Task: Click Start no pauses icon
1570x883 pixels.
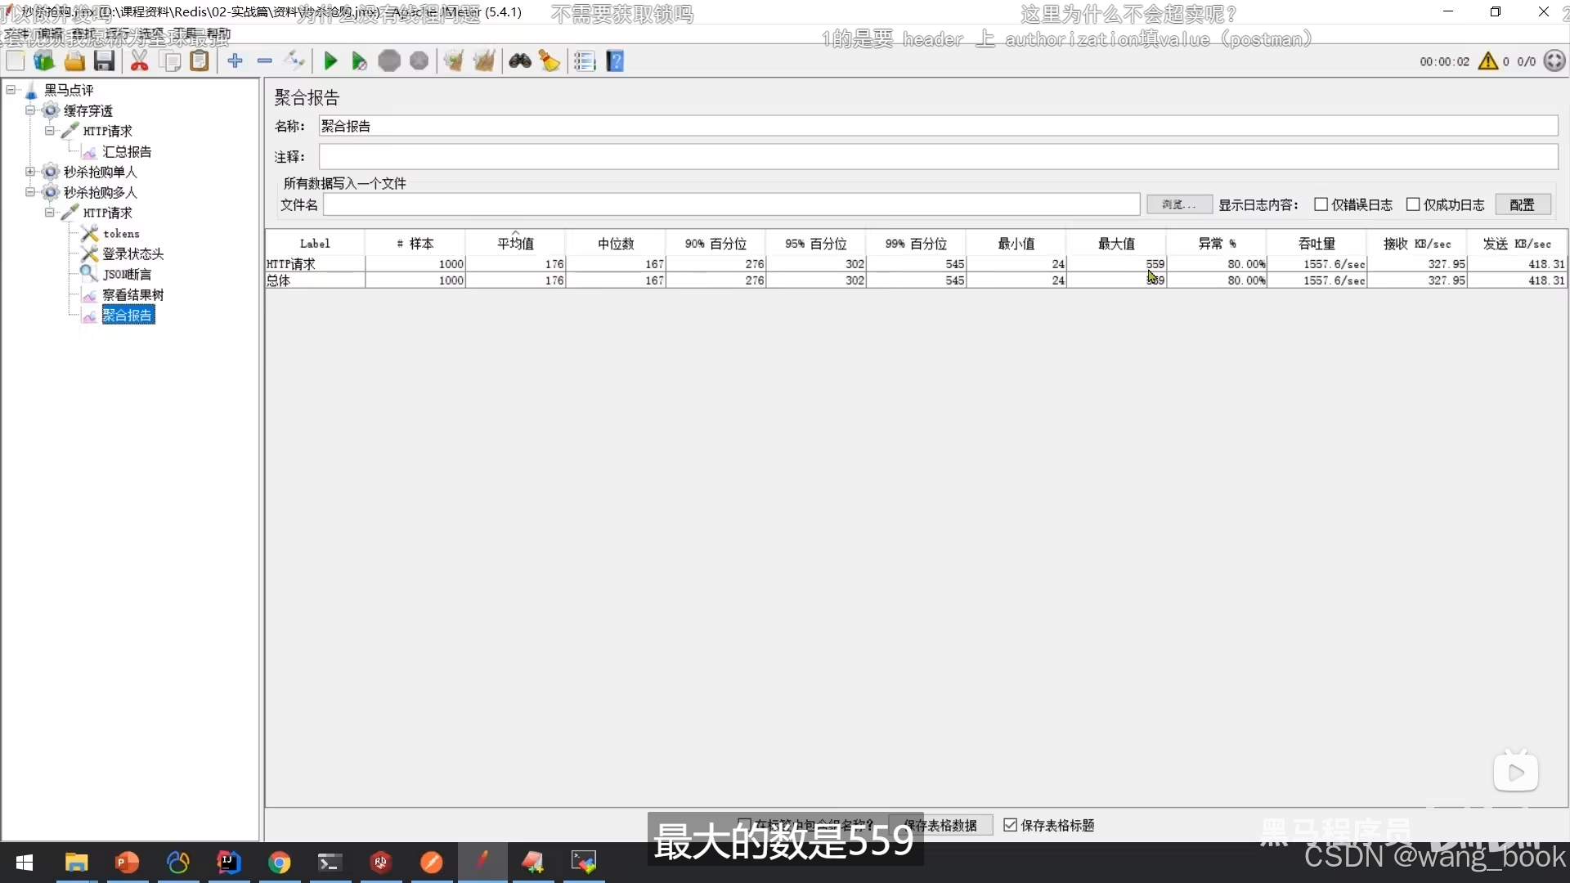Action: coord(359,61)
